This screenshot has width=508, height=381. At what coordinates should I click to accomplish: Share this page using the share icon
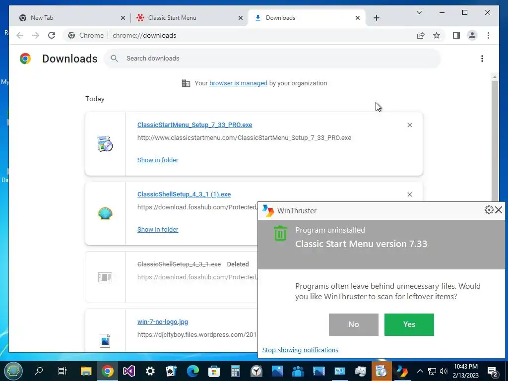coord(421,35)
